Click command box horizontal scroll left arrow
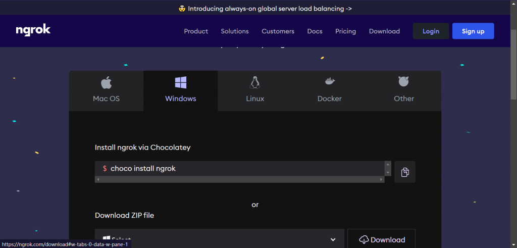517x248 pixels. click(98, 179)
